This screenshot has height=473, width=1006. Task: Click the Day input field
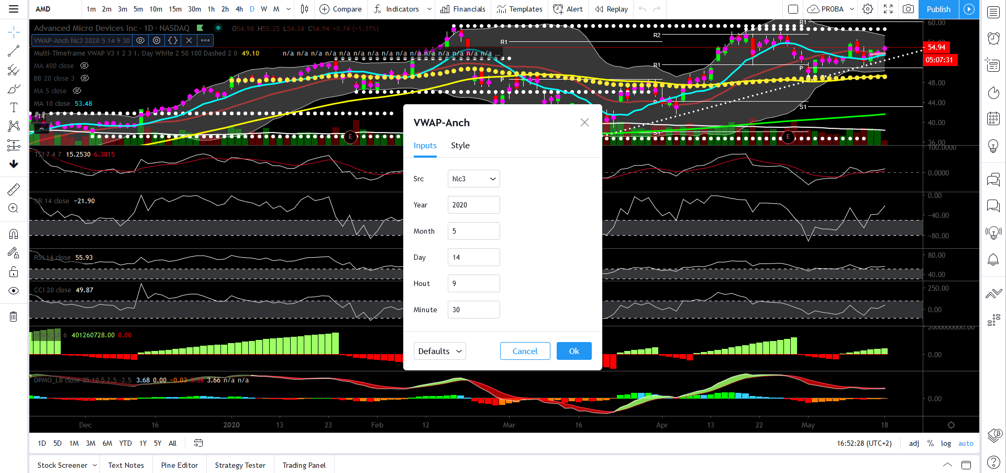tap(474, 257)
